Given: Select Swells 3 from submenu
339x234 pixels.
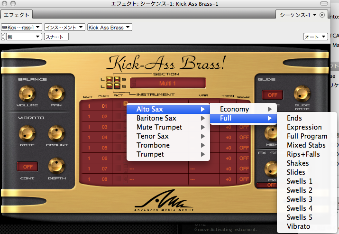Looking at the screenshot, I should (x=307, y=199).
